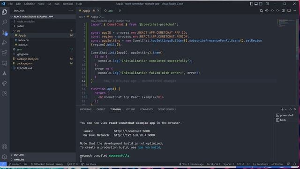This screenshot has height=169, width=300.
Task: Open Explorer panel More Actions ellipsis
Action: coord(71,11)
